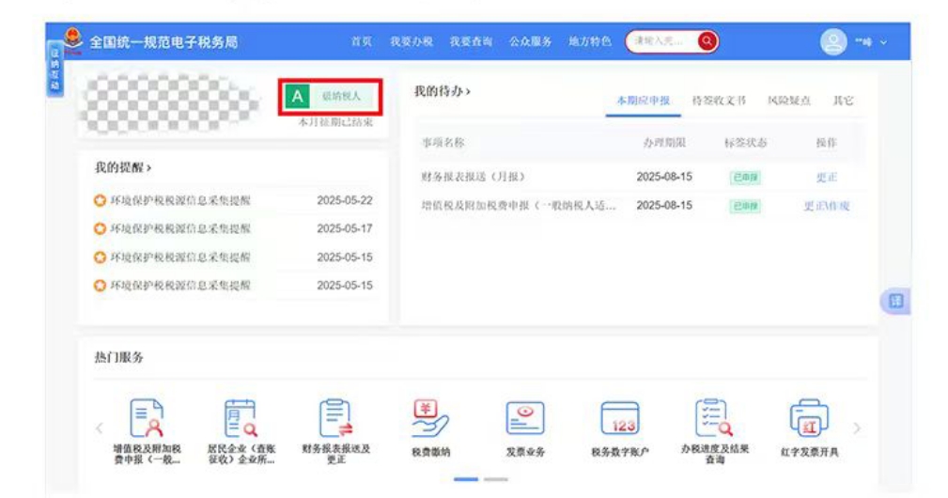
Task: Open the 我要办税 menu
Action: pyautogui.click(x=412, y=42)
